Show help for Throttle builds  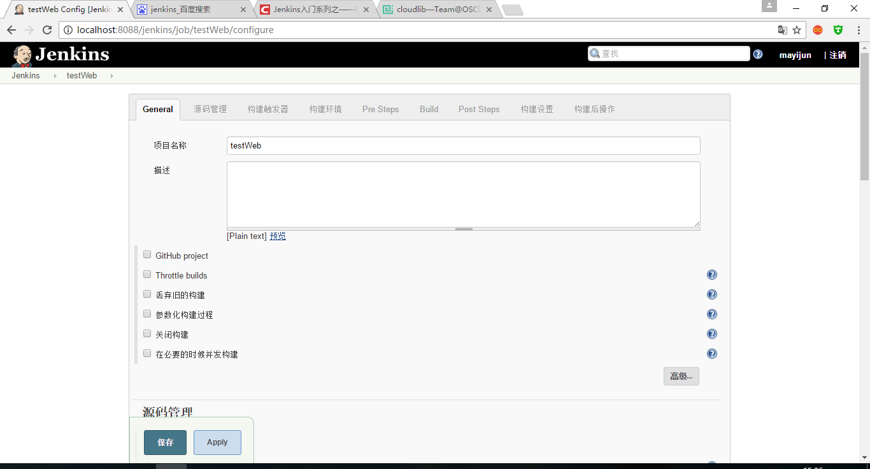(x=712, y=275)
